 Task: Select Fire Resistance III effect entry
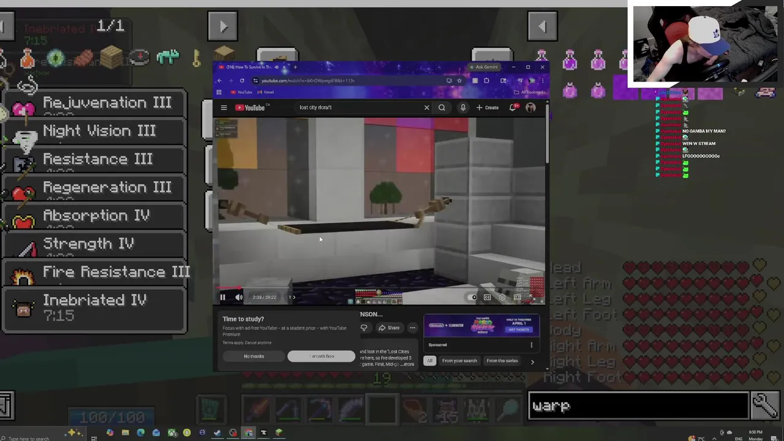pyautogui.click(x=94, y=273)
